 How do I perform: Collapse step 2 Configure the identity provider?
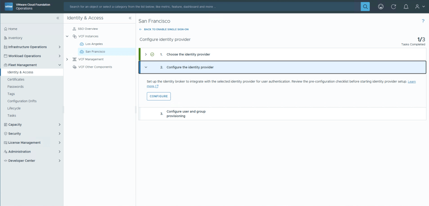[x=146, y=67]
